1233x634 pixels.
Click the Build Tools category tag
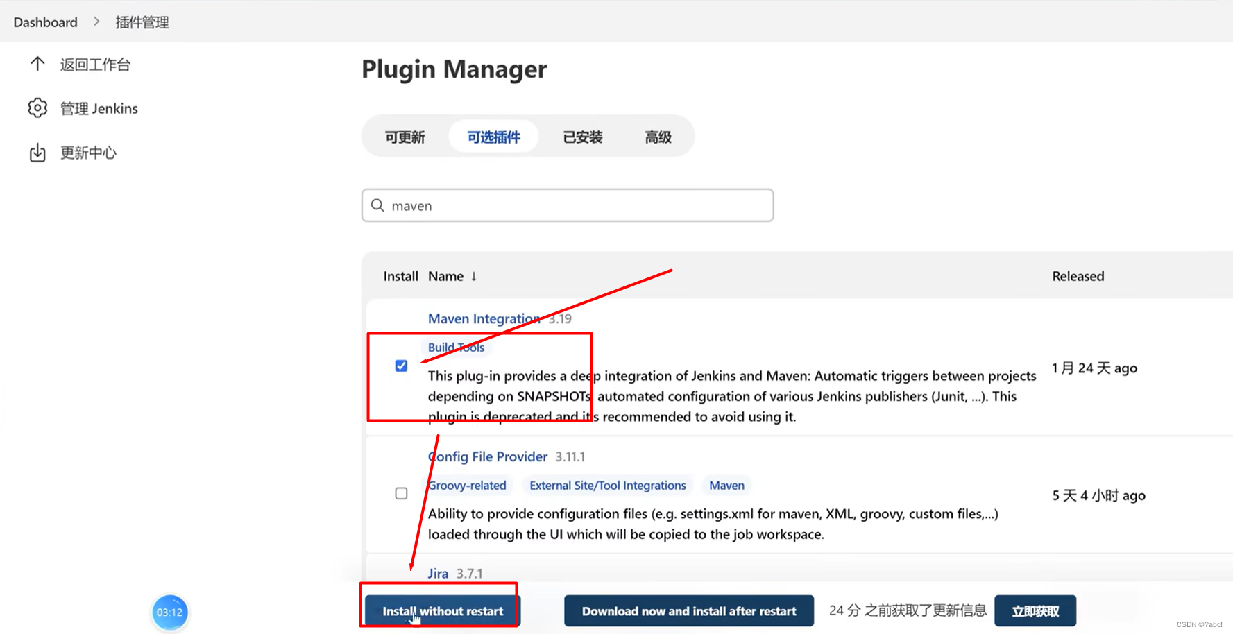456,348
